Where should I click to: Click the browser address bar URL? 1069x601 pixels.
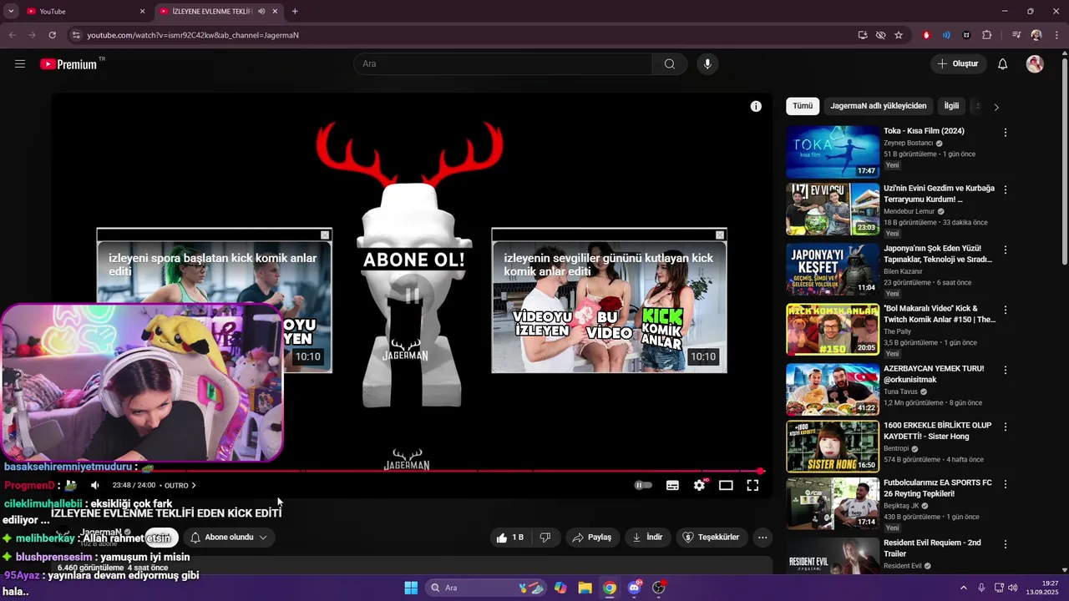click(193, 35)
